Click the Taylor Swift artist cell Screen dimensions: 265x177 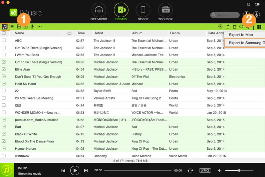point(102,91)
